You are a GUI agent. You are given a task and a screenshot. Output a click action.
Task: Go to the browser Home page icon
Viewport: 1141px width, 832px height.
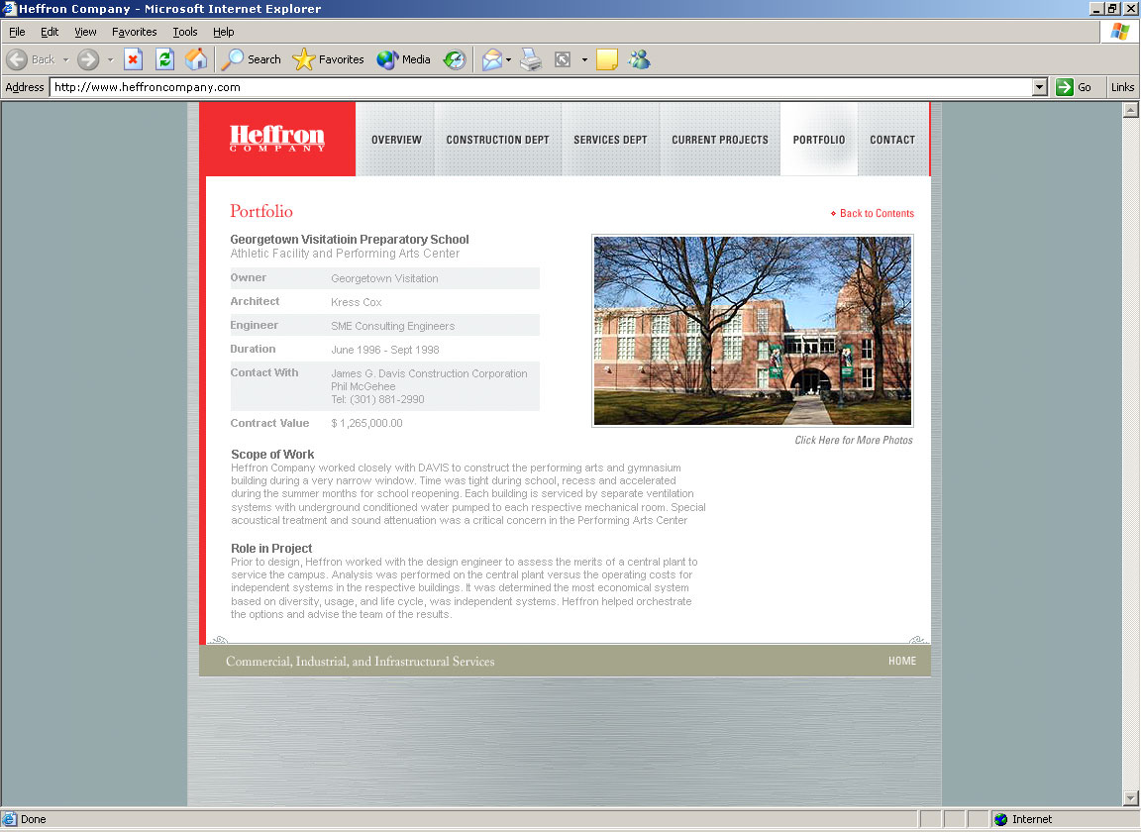click(x=196, y=59)
